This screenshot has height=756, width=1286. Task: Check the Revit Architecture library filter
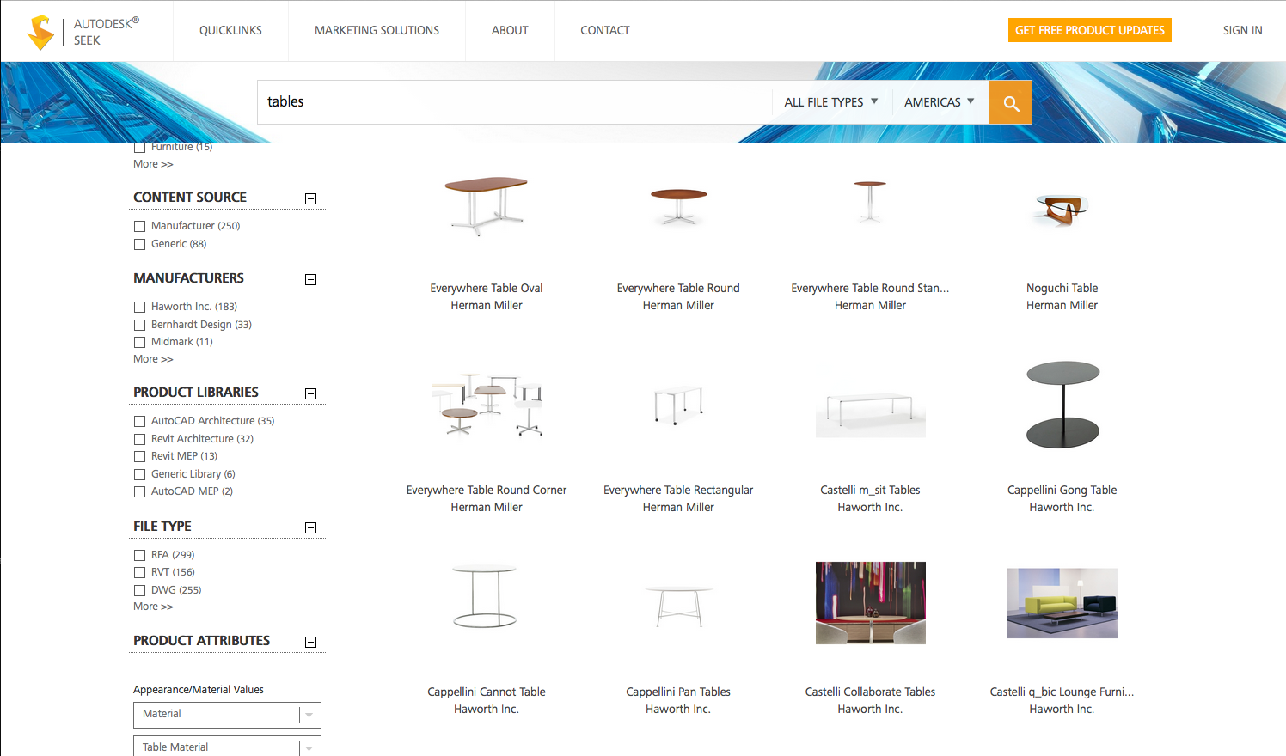click(140, 439)
